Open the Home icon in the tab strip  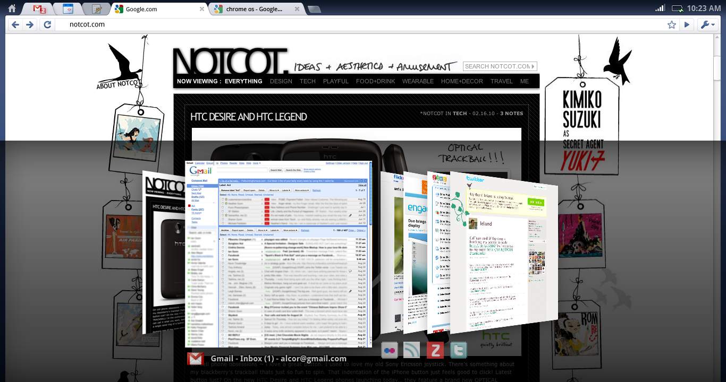pyautogui.click(x=12, y=8)
